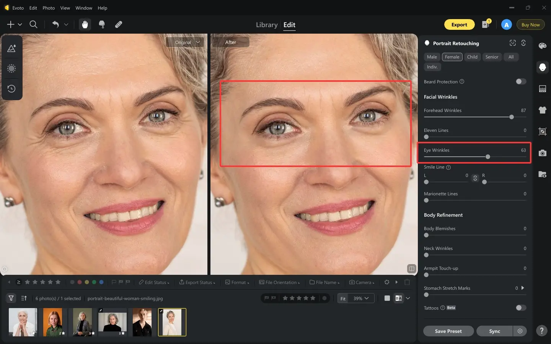Image resolution: width=551 pixels, height=344 pixels.
Task: Click the yellow Export button
Action: (459, 24)
